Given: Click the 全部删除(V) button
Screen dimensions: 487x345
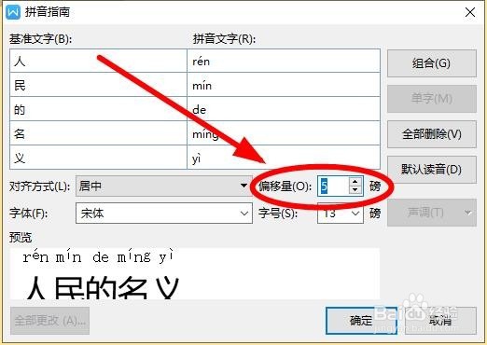Looking at the screenshot, I should 432,134.
